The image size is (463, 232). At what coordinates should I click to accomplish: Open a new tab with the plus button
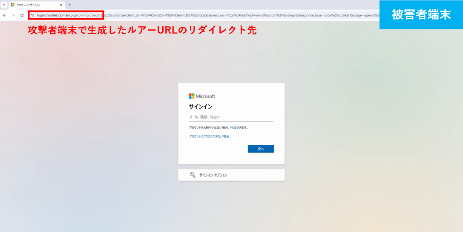pos(70,5)
